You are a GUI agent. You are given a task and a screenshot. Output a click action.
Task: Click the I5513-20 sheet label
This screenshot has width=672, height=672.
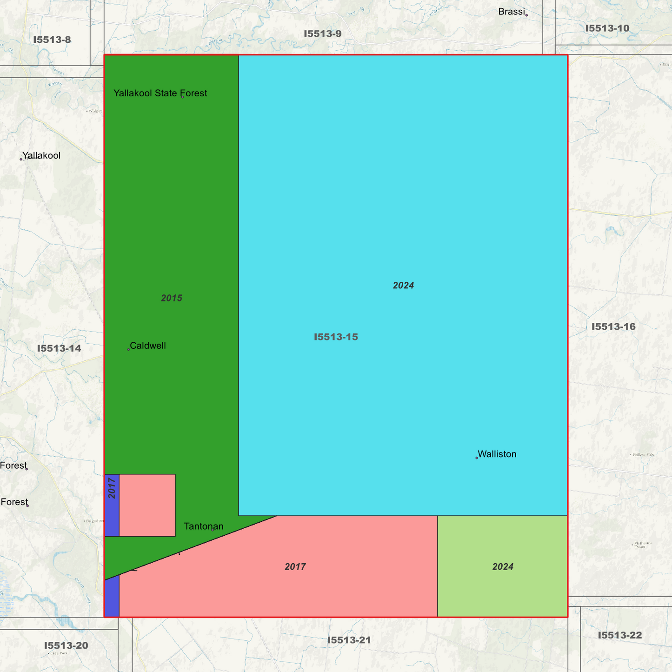pyautogui.click(x=66, y=645)
